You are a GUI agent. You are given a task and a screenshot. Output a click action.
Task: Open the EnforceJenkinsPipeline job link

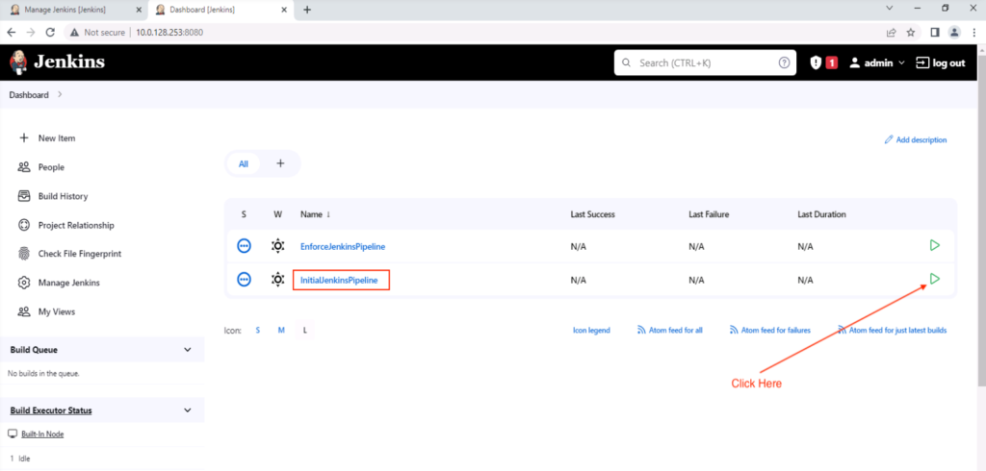tap(343, 247)
